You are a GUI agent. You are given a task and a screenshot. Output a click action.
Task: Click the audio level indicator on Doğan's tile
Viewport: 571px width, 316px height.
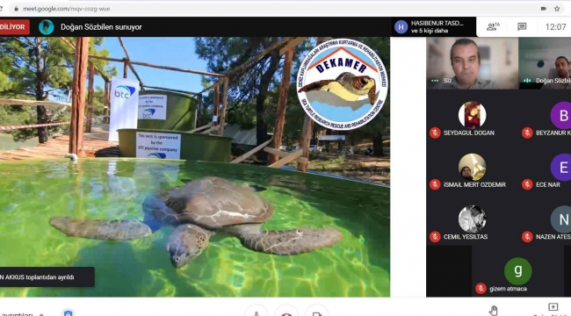click(527, 81)
